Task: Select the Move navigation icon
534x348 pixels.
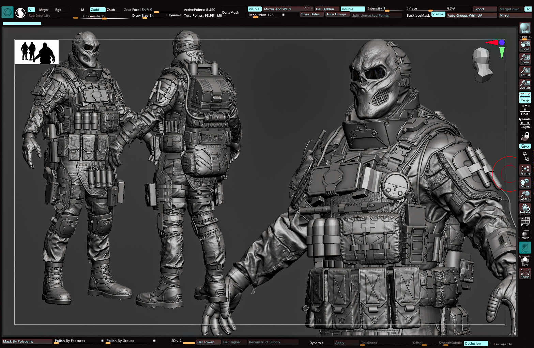Action: tap(525, 183)
